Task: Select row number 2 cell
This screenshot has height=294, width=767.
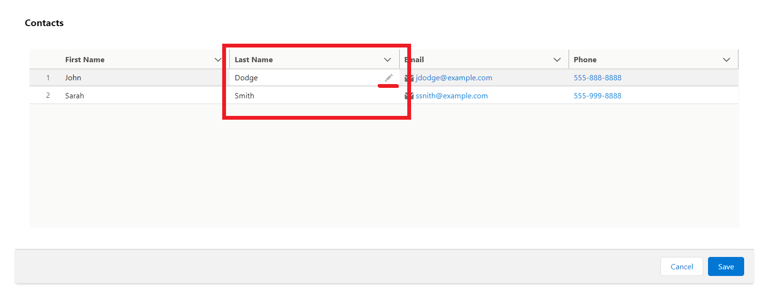Action: point(48,96)
